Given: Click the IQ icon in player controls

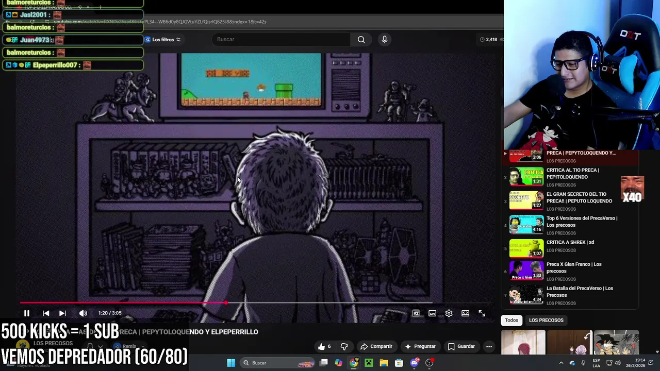Looking at the screenshot, I should [416, 313].
